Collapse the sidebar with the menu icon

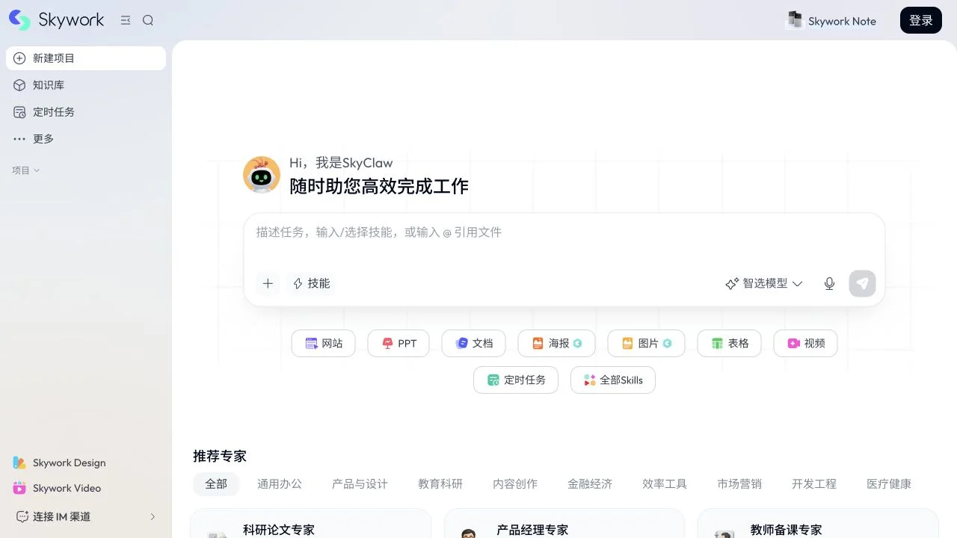click(x=126, y=20)
